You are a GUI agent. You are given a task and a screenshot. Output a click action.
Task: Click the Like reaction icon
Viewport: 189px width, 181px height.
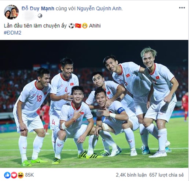[7, 174]
